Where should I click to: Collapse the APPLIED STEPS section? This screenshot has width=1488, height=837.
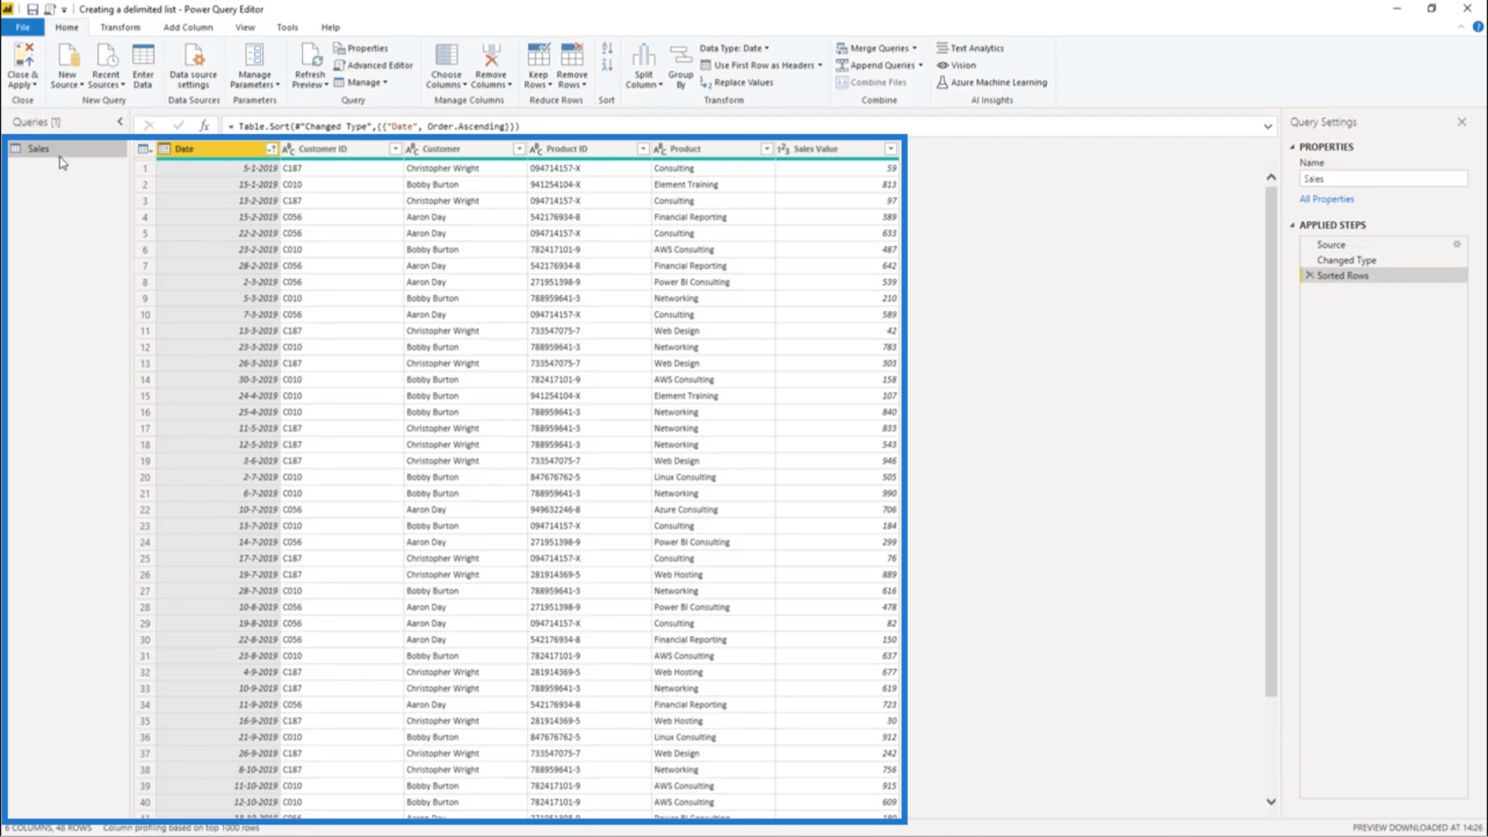click(1292, 225)
